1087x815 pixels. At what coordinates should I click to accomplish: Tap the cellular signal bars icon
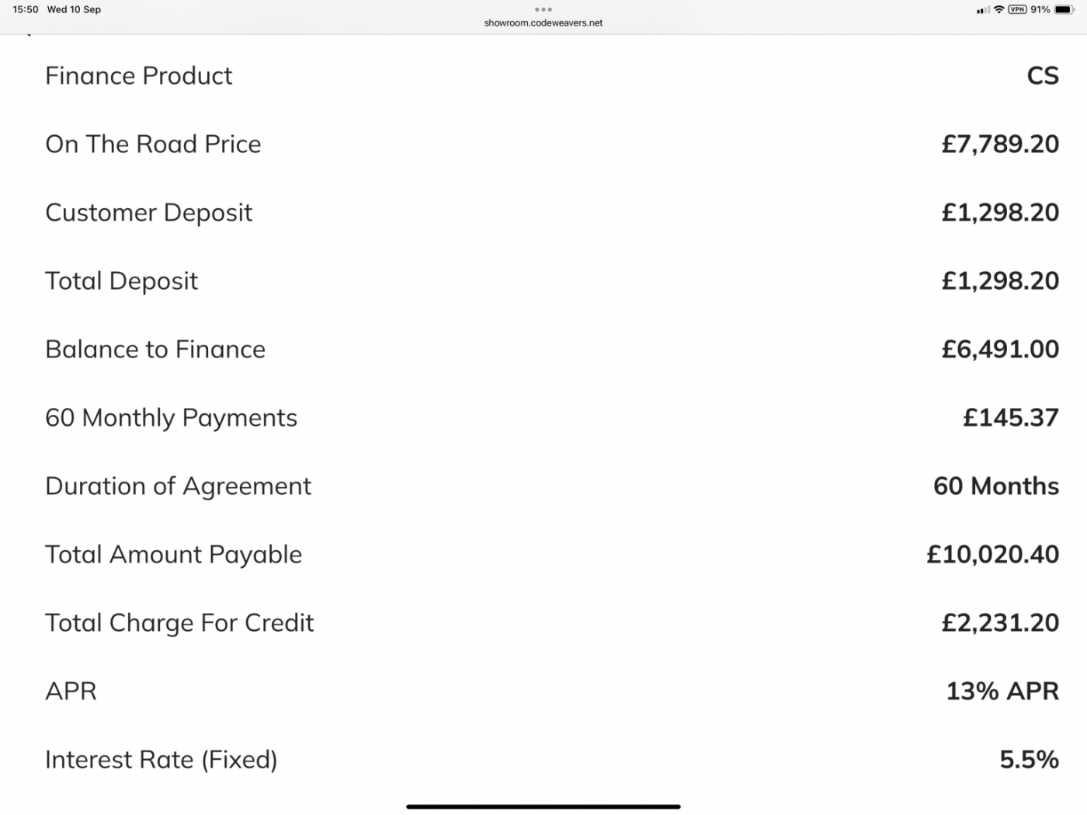983,10
